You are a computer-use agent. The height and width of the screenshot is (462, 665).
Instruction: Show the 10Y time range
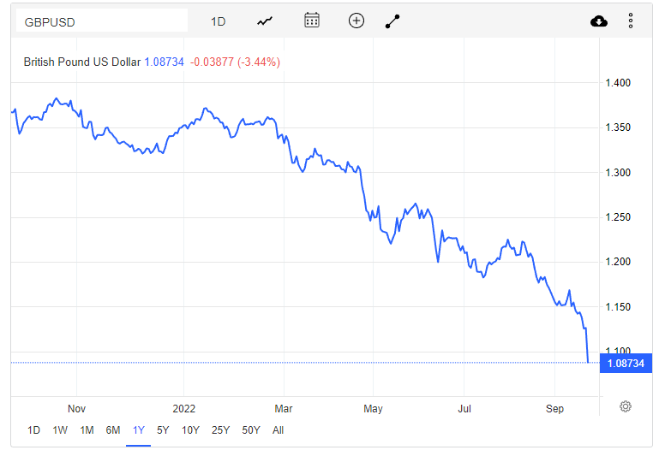click(x=190, y=430)
